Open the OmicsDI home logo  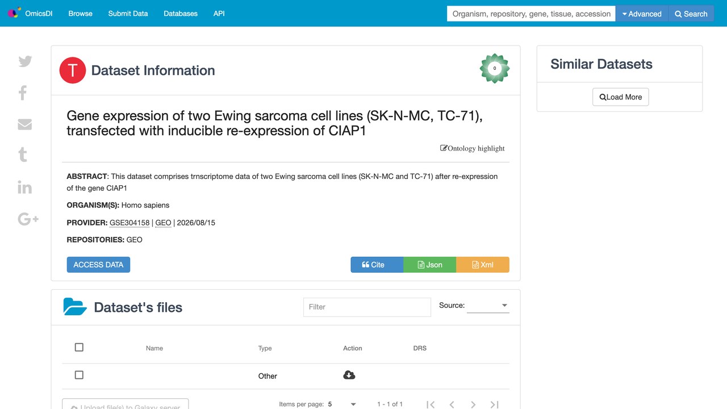(30, 13)
